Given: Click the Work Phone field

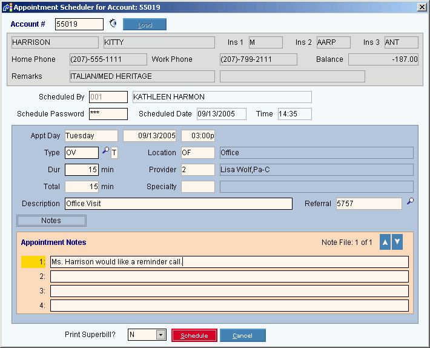Looking at the screenshot, I should [259, 59].
